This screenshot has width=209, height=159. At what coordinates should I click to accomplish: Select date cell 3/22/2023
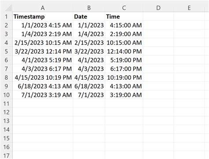pos(89,51)
